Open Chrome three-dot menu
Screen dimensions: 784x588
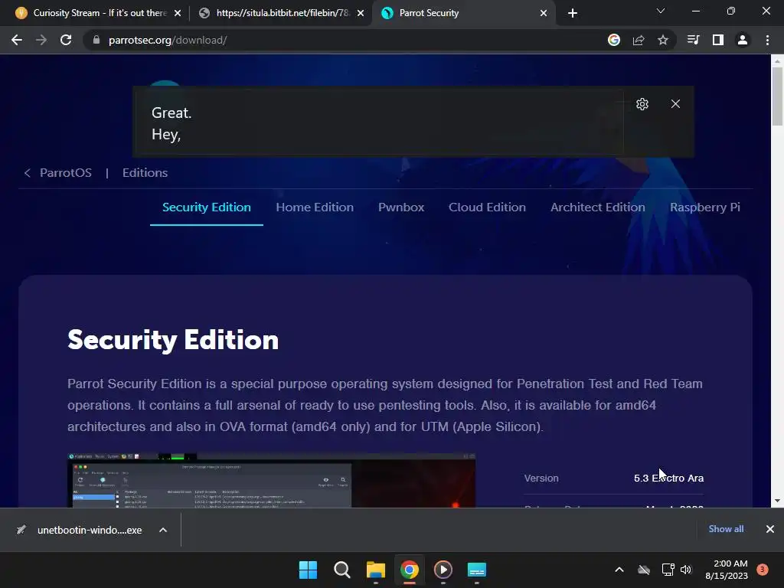coord(767,40)
